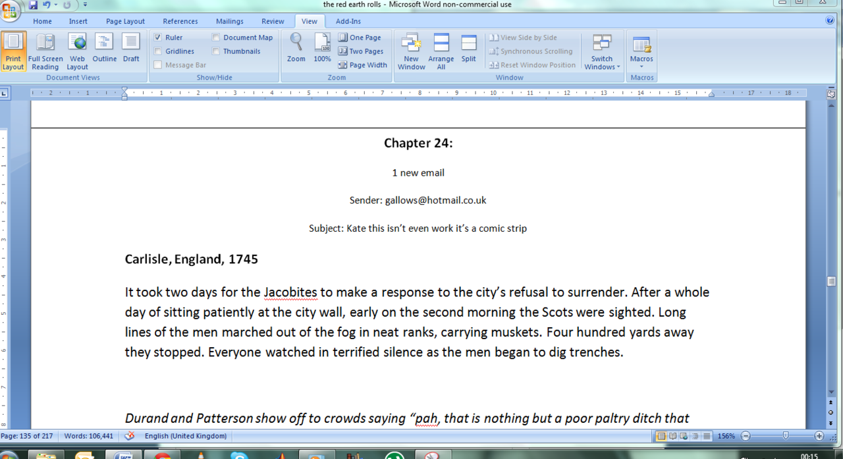This screenshot has width=843, height=459.
Task: Open a New Window
Action: click(x=411, y=51)
